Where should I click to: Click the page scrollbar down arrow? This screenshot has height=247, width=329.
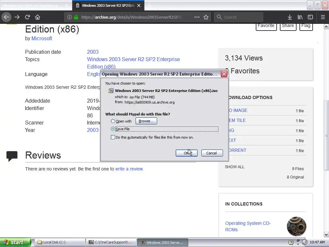(x=326, y=234)
